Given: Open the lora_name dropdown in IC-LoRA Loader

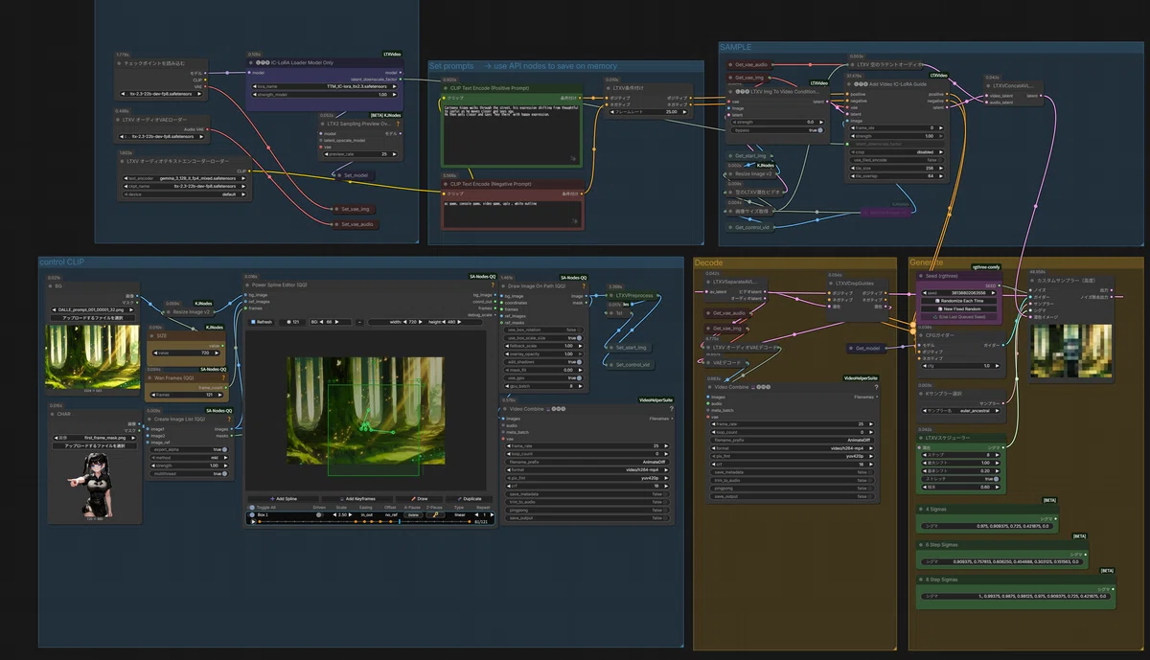Looking at the screenshot, I should tap(325, 86).
